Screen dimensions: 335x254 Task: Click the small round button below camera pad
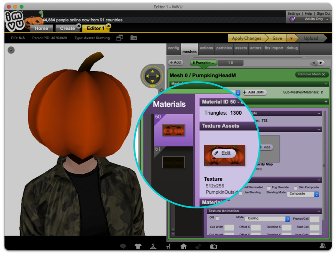(161, 90)
